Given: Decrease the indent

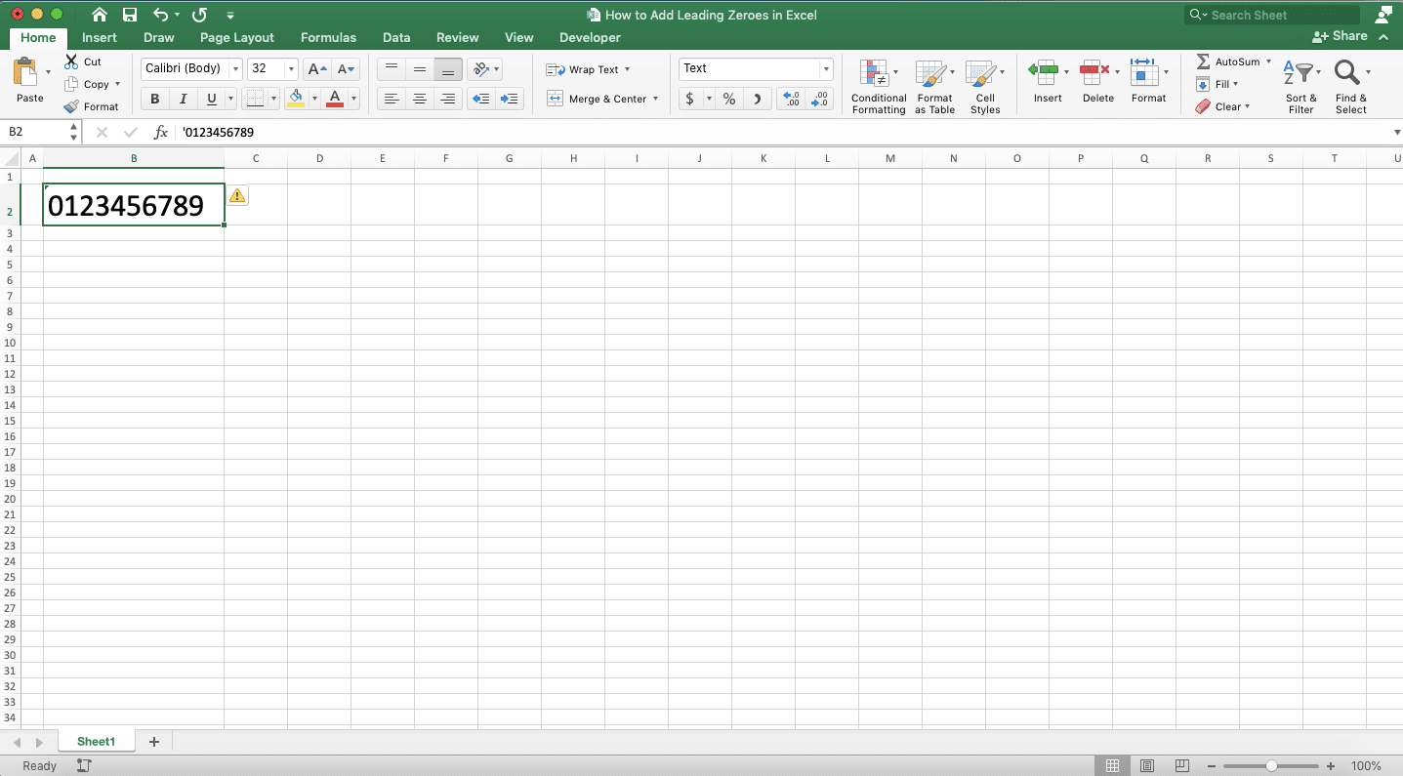Looking at the screenshot, I should click(480, 99).
